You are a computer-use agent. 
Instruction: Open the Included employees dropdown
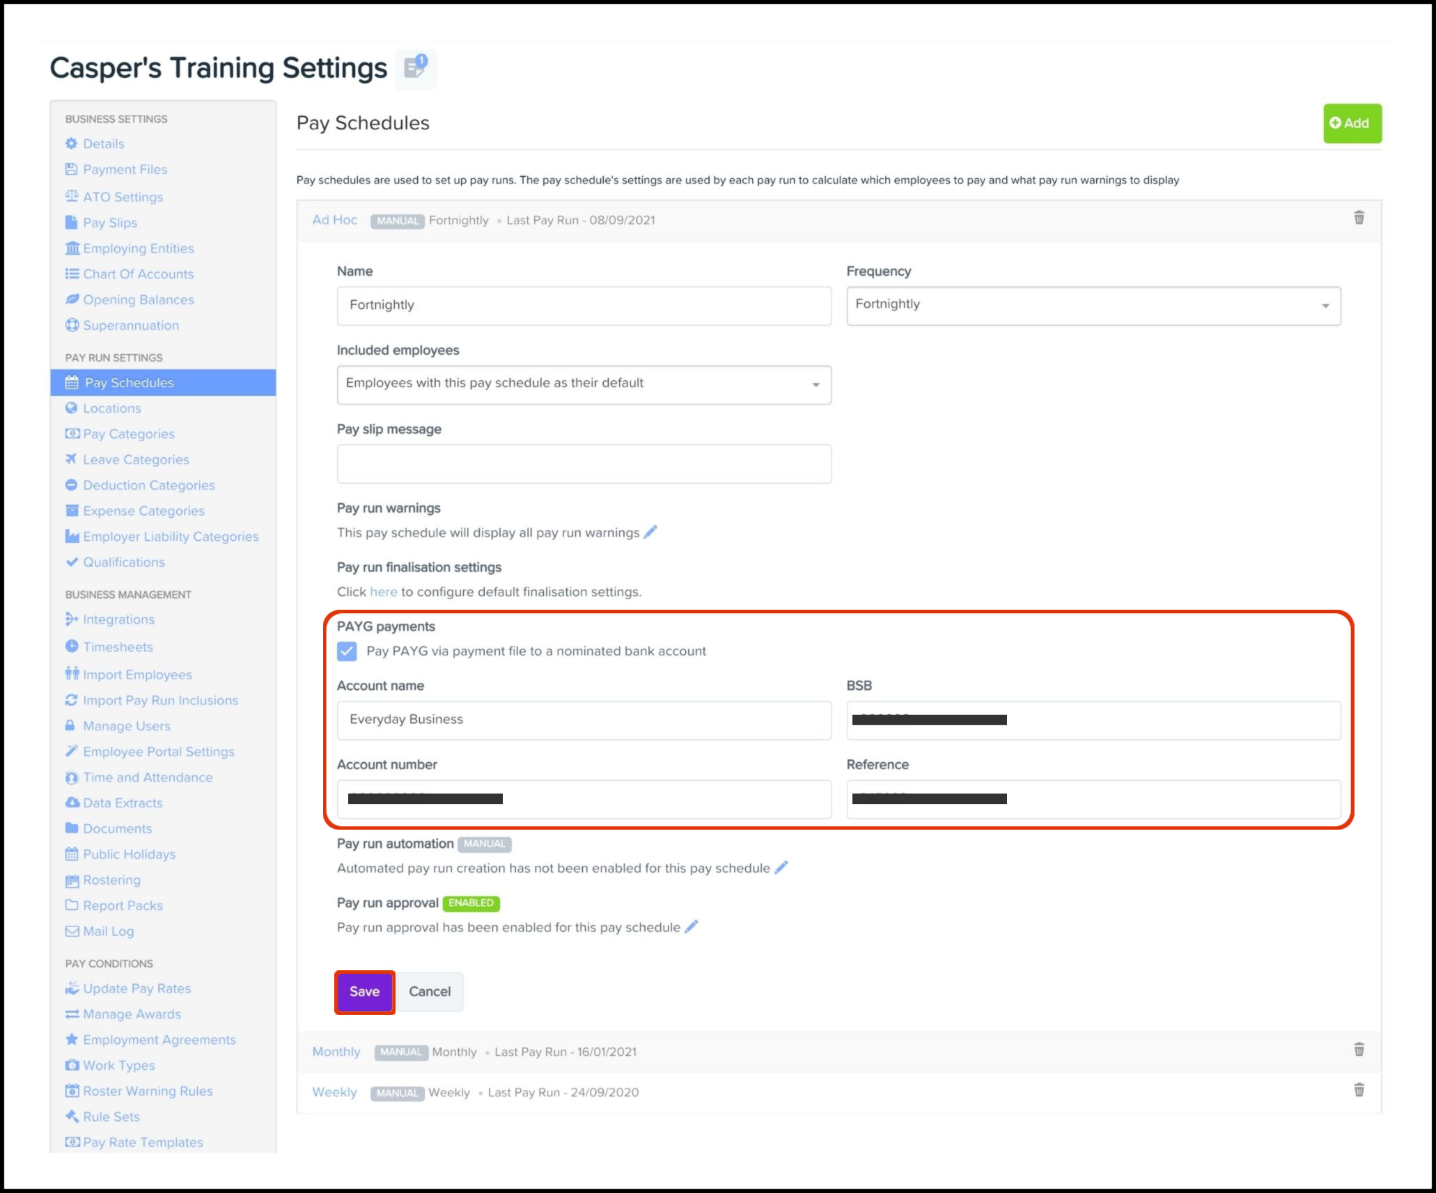(584, 384)
